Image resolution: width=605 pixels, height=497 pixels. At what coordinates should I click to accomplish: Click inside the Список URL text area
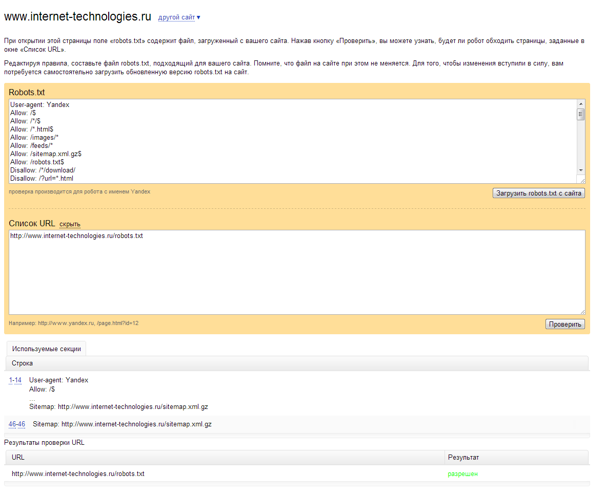[296, 276]
